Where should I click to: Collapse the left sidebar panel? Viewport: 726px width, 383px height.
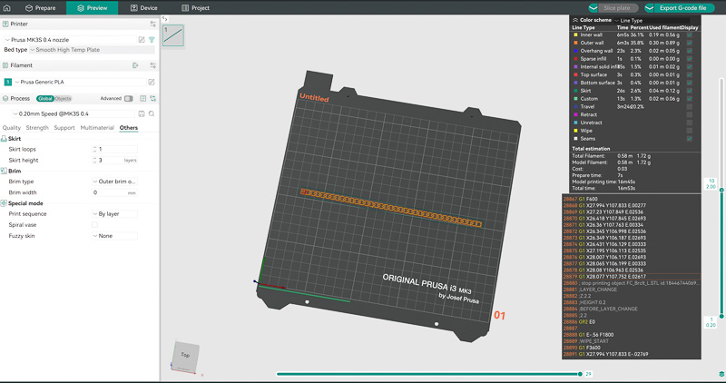[164, 19]
